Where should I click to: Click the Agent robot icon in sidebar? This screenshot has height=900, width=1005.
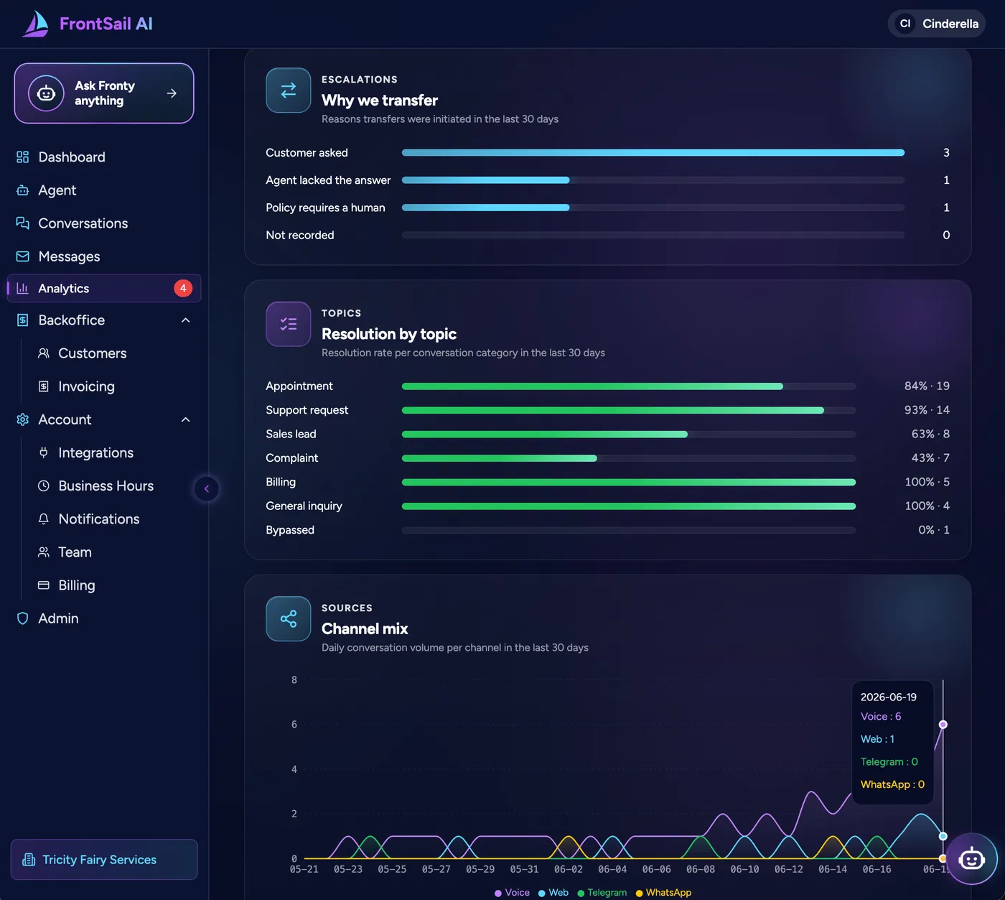coord(23,190)
